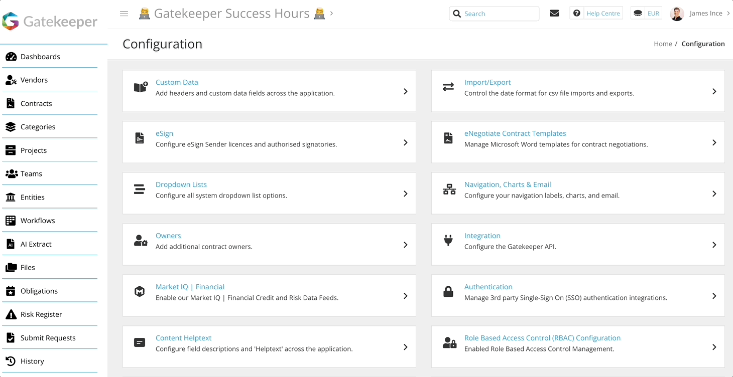The image size is (733, 377).
Task: Select the Risk Register icon
Action: pos(11,314)
